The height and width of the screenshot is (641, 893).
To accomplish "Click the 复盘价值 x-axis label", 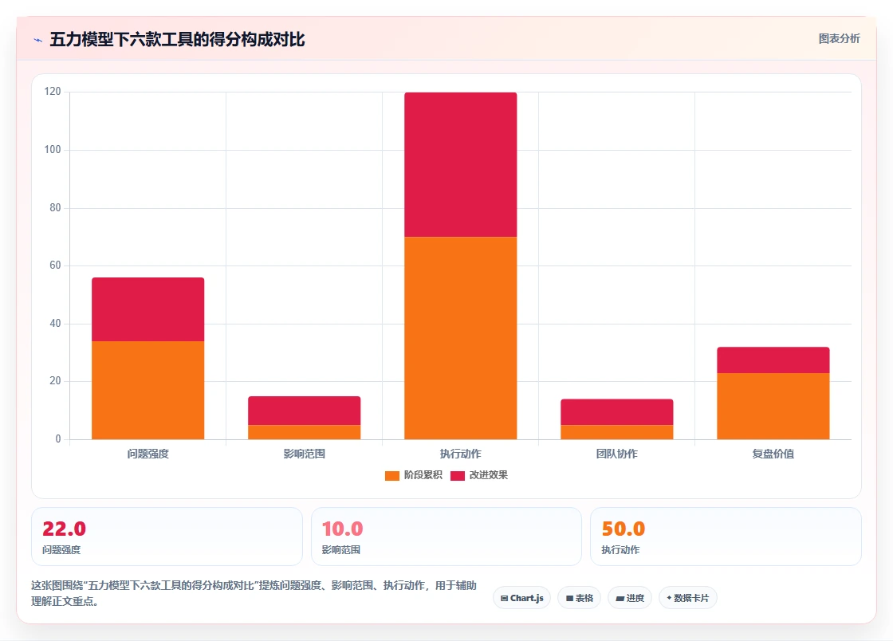I will point(773,454).
